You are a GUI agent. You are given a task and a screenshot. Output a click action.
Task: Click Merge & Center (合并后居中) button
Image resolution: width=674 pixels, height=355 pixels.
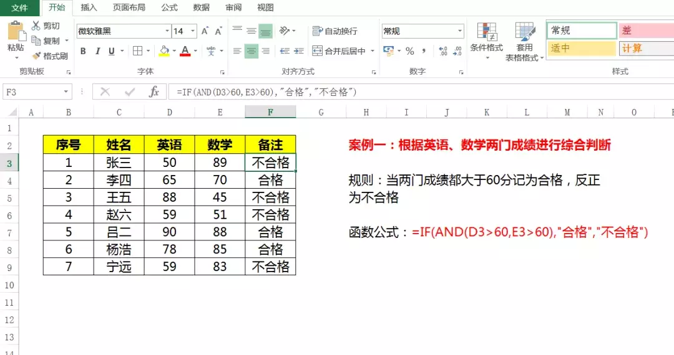[339, 51]
